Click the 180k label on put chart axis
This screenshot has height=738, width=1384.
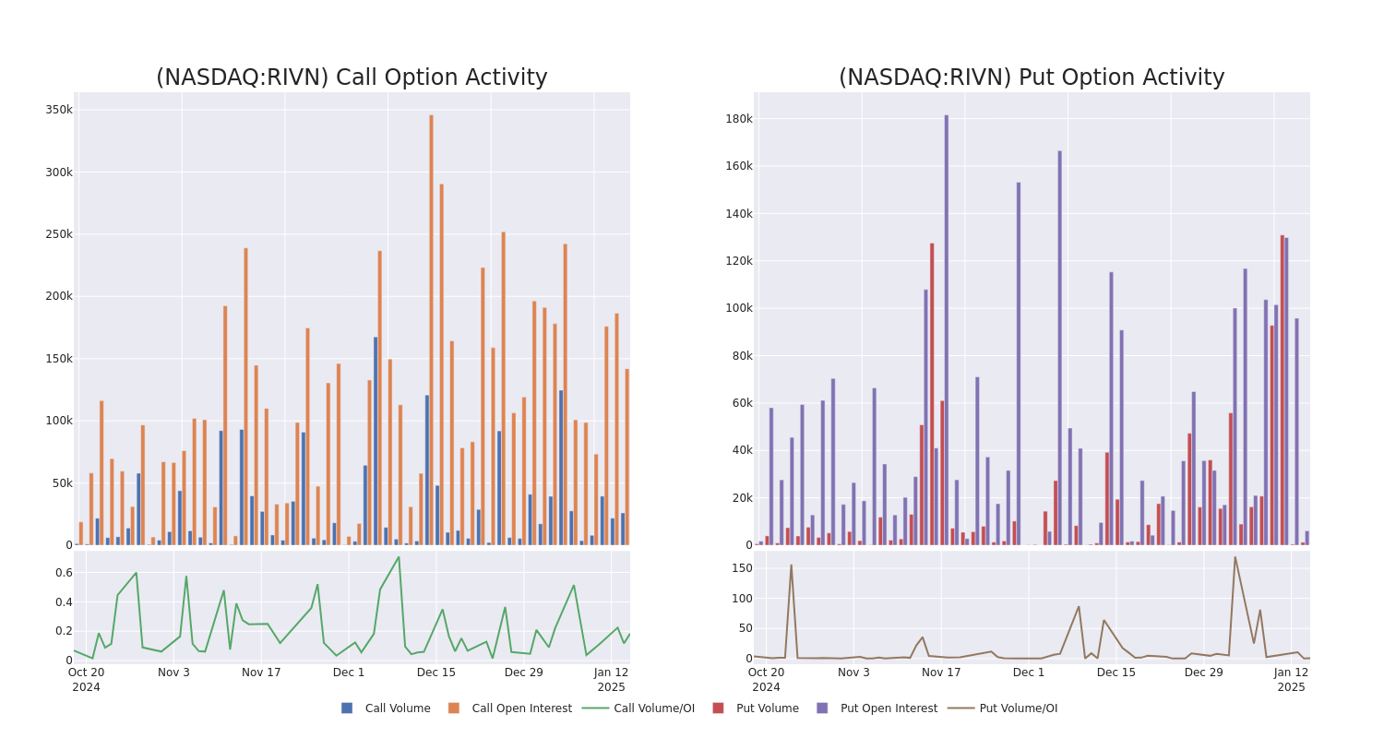point(738,119)
